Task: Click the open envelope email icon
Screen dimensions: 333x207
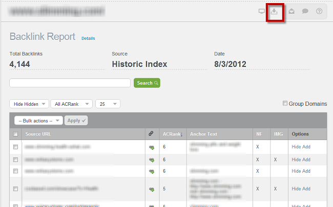Action: coord(291,11)
